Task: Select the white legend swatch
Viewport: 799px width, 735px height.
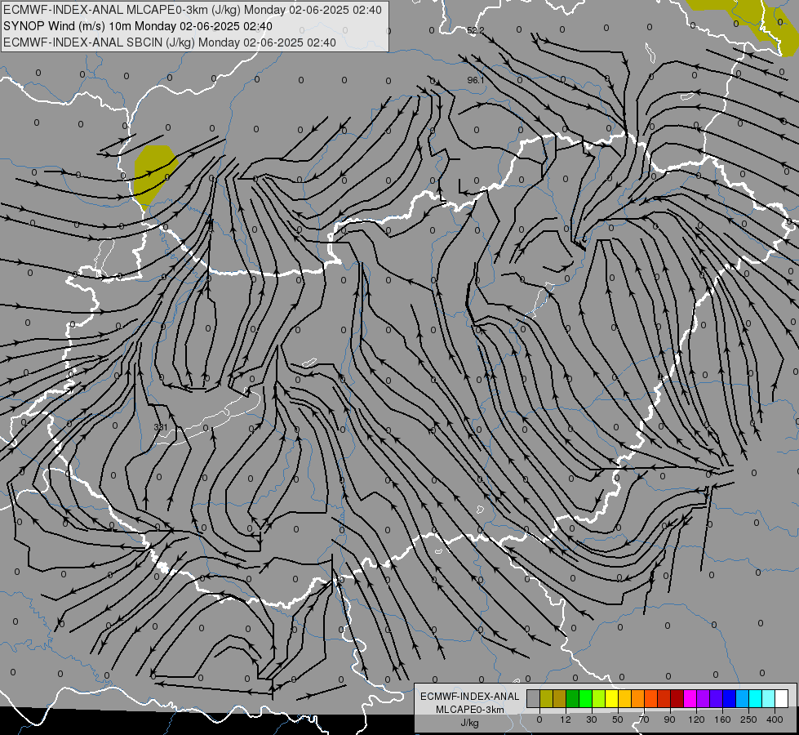Action: tap(782, 699)
